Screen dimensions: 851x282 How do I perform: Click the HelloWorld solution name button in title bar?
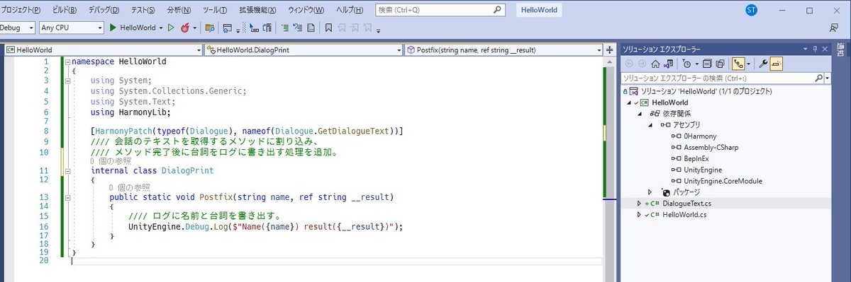pos(540,10)
